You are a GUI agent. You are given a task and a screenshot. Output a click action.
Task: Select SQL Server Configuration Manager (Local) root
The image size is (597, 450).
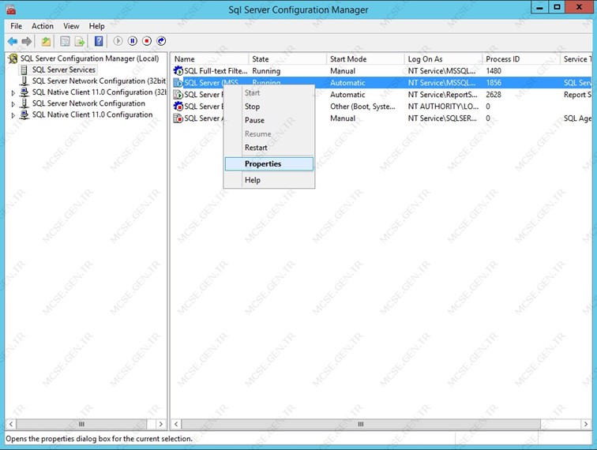click(89, 58)
